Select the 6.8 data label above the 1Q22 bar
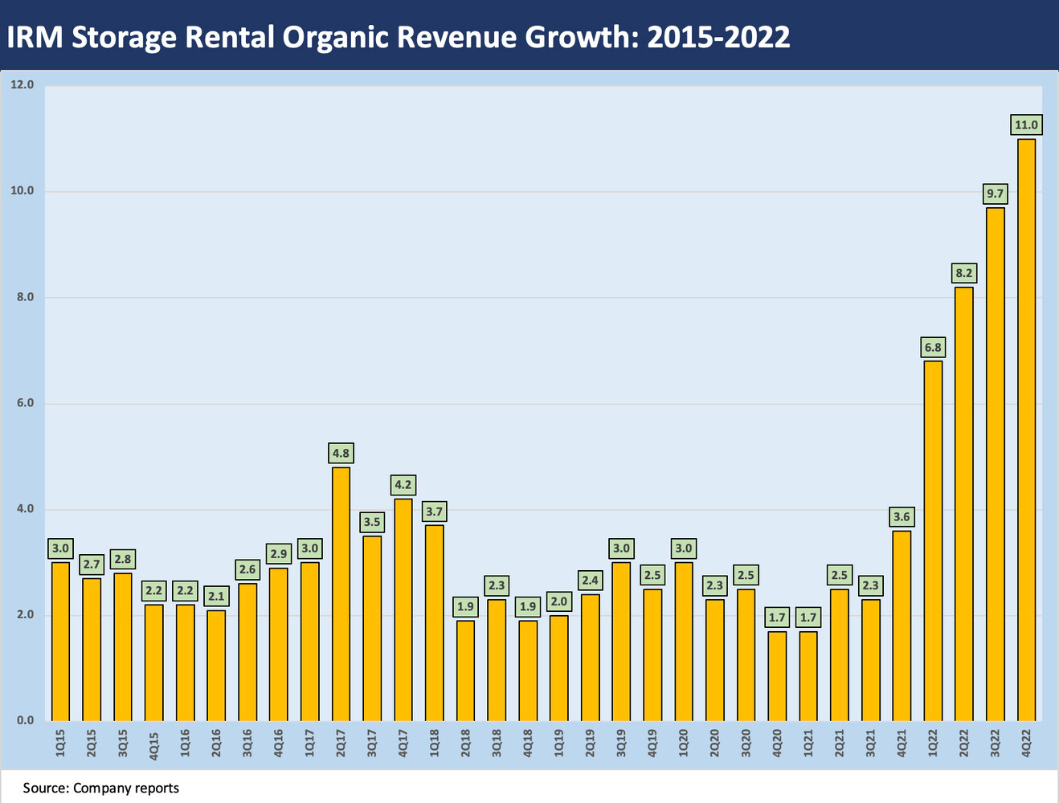The width and height of the screenshot is (1059, 803). click(x=933, y=348)
